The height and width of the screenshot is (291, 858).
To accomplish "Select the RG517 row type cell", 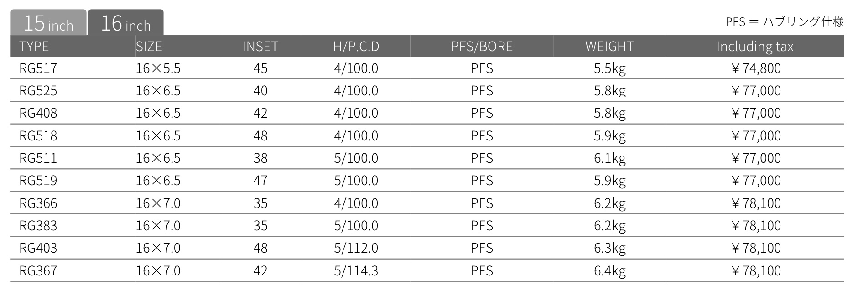I will 38,68.
